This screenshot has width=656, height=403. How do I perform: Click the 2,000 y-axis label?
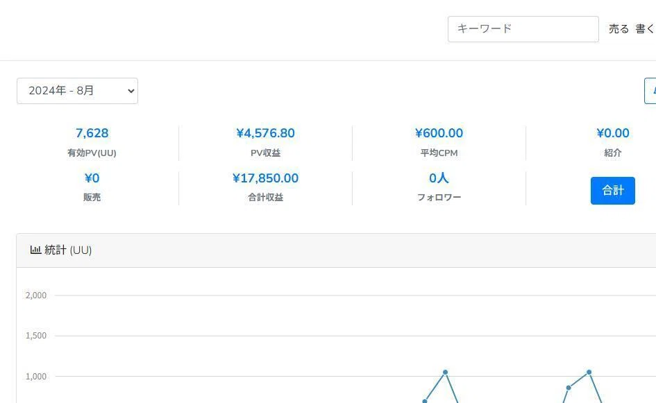pos(36,295)
